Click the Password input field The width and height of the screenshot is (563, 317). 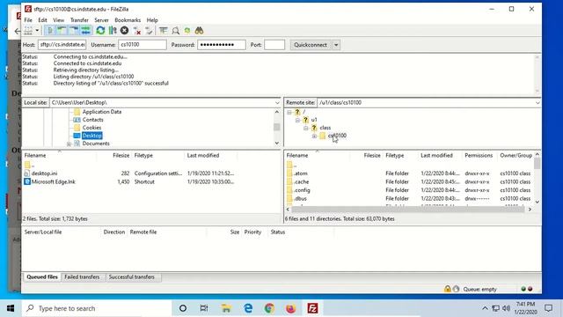pos(222,45)
